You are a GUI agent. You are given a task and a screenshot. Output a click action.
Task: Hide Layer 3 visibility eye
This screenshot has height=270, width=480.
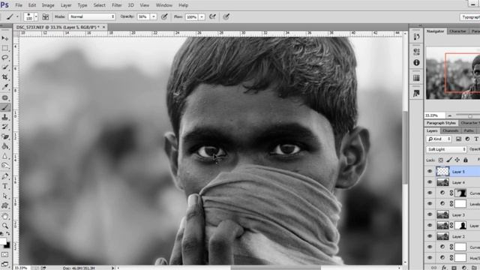(430, 214)
